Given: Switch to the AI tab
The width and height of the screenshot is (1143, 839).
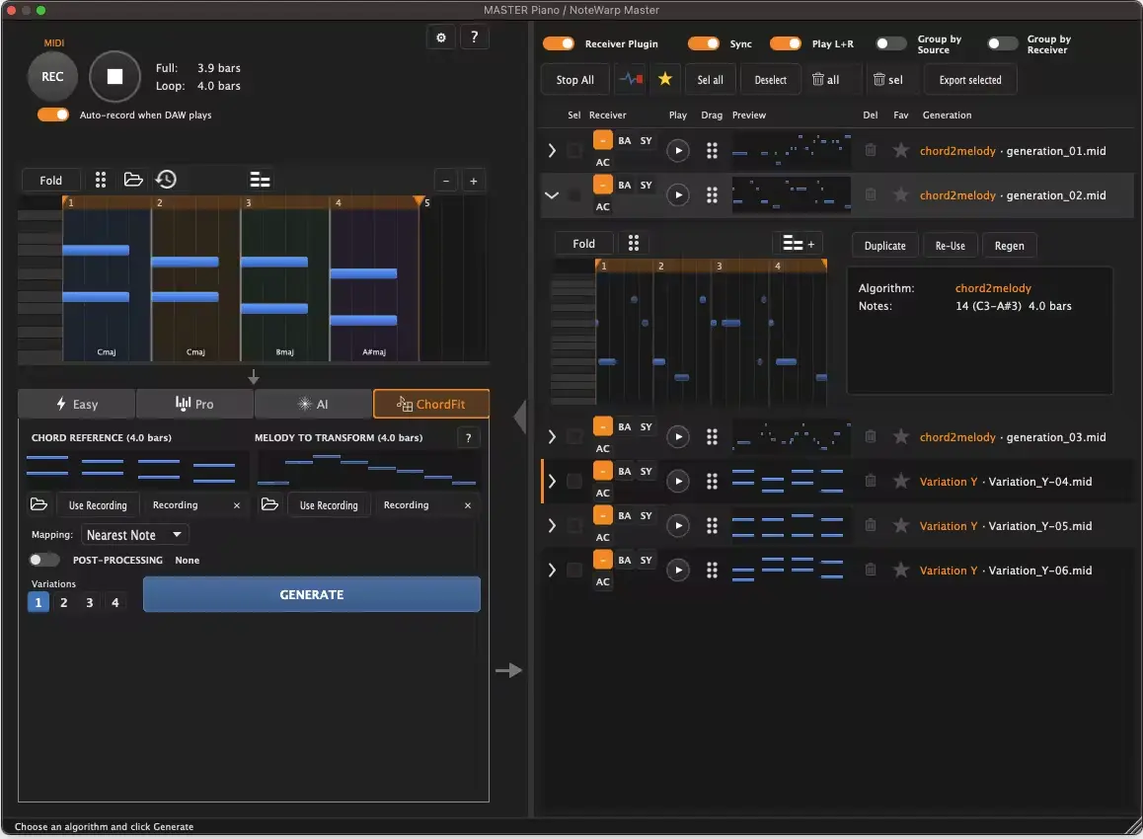Looking at the screenshot, I should pos(313,404).
